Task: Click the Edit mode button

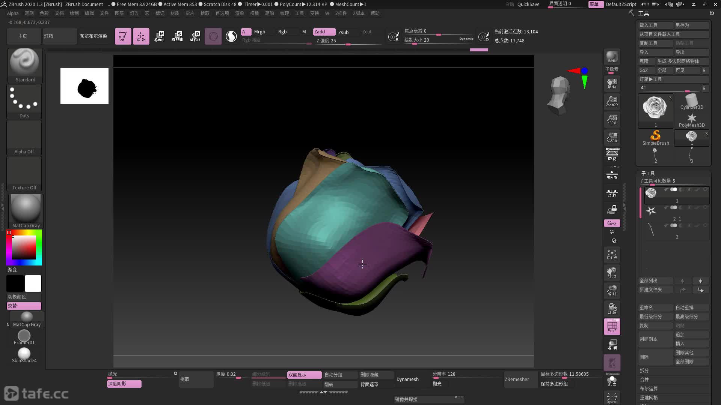Action: [x=123, y=36]
